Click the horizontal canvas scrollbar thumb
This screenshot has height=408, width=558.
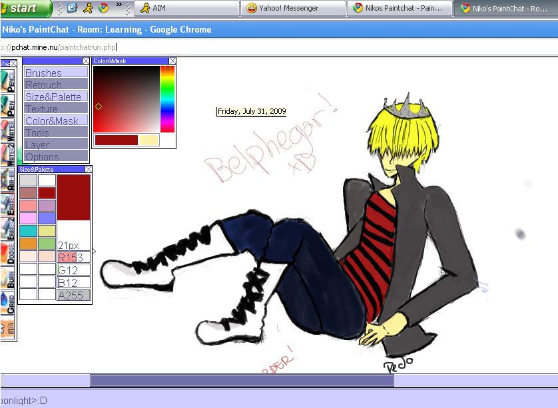click(242, 380)
